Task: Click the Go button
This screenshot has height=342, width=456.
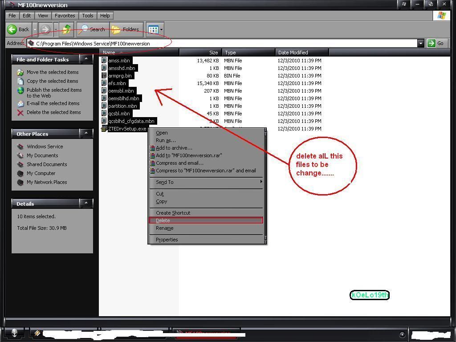Action: 436,43
